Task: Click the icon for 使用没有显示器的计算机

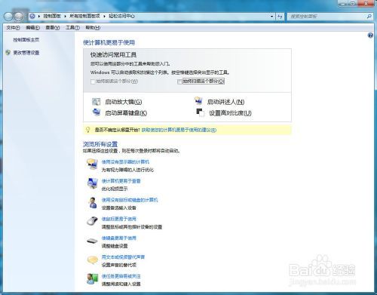Action: [x=92, y=164]
